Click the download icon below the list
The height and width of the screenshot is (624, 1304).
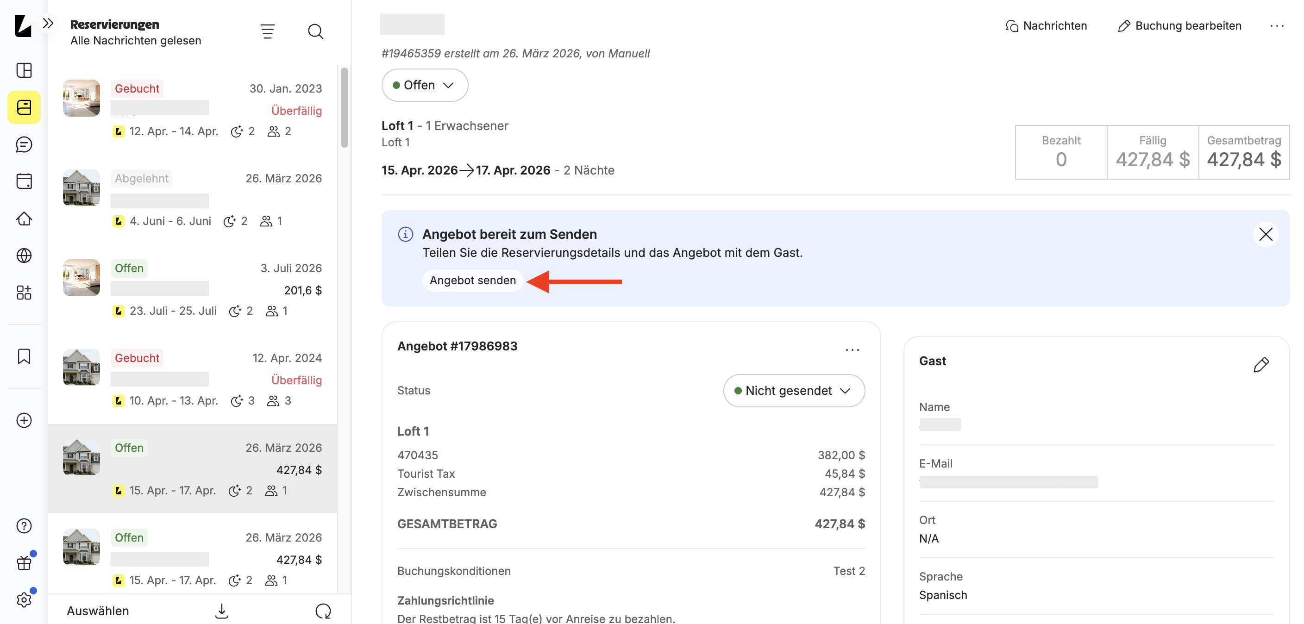tap(222, 611)
